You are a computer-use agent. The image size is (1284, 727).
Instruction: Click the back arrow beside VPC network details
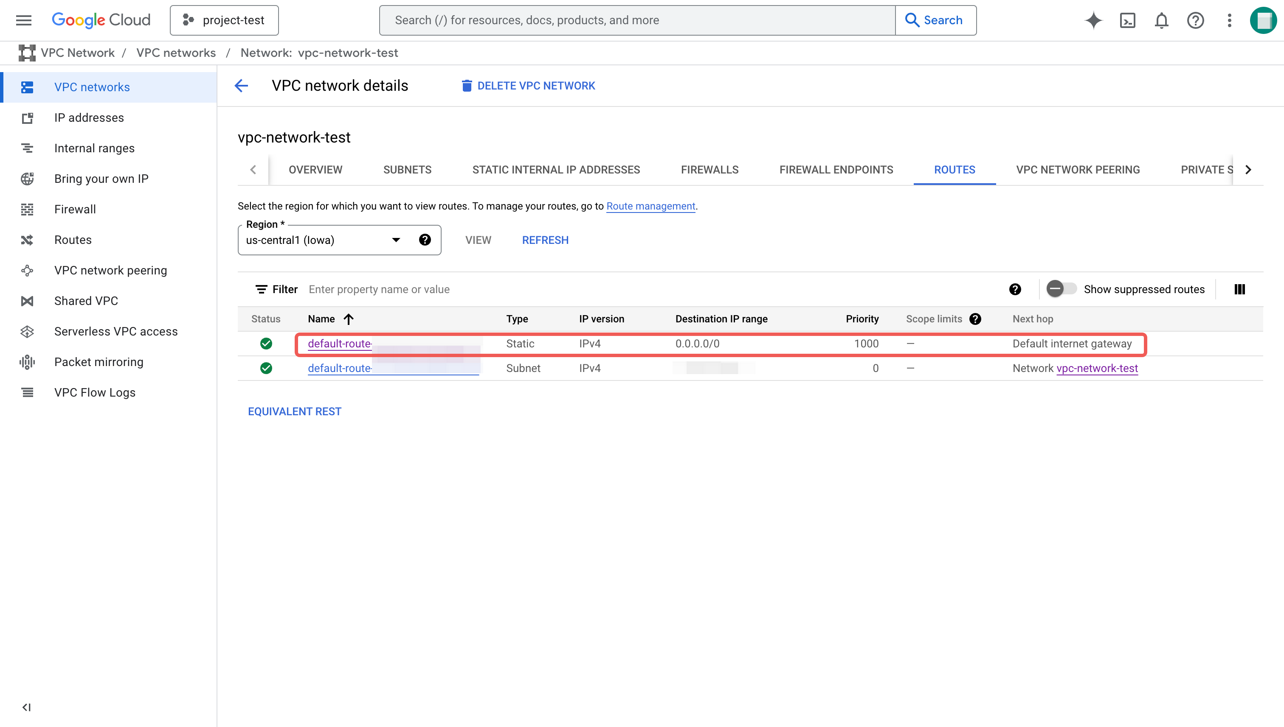pyautogui.click(x=242, y=86)
